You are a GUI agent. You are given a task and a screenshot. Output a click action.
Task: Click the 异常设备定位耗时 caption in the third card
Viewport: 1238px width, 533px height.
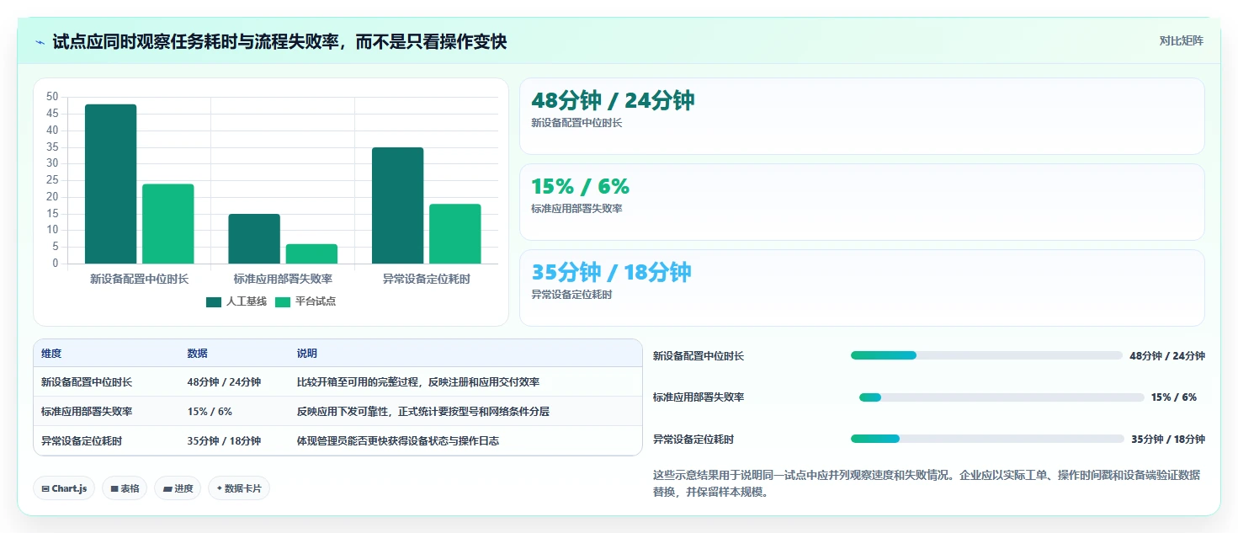tap(571, 295)
